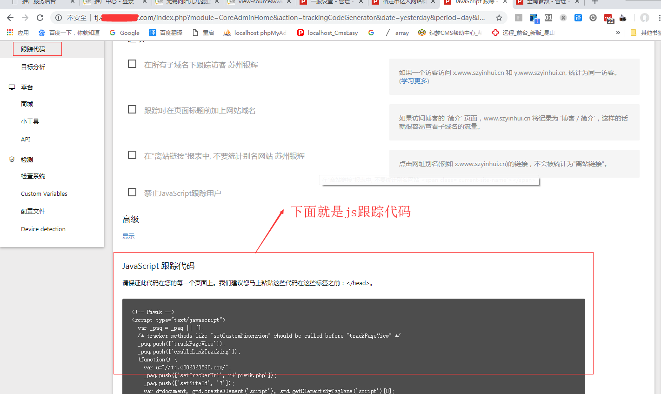Click 显示 to reveal advanced options
The height and width of the screenshot is (394, 661).
tap(128, 236)
